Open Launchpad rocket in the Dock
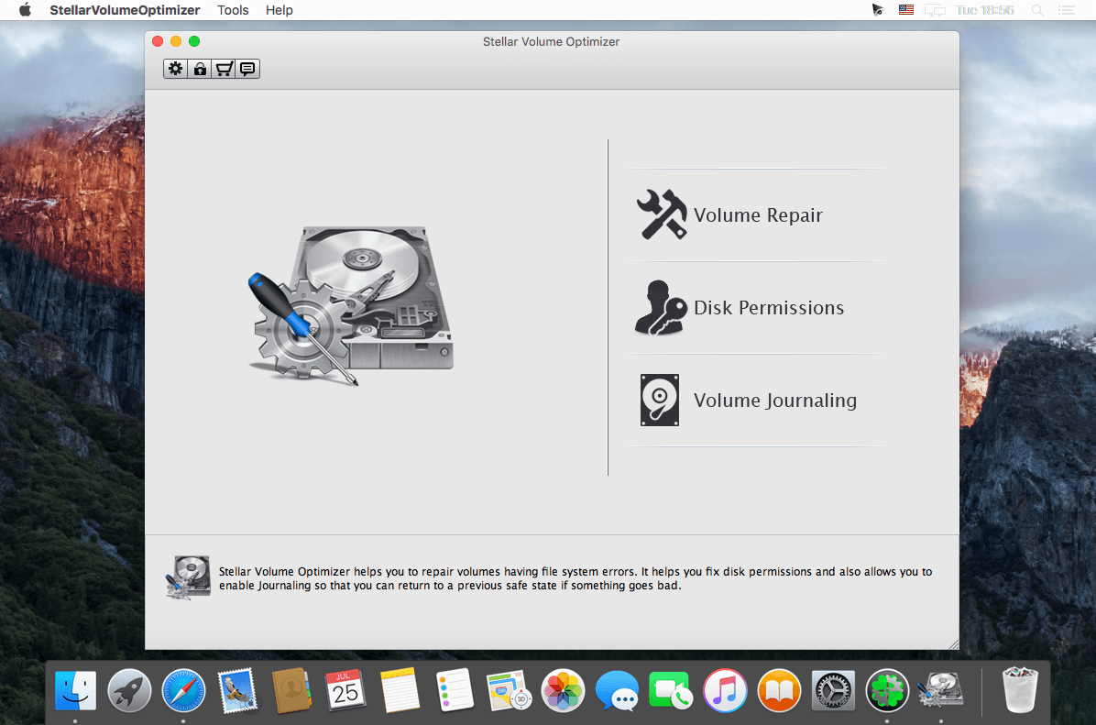The height and width of the screenshot is (725, 1096). coord(129,690)
